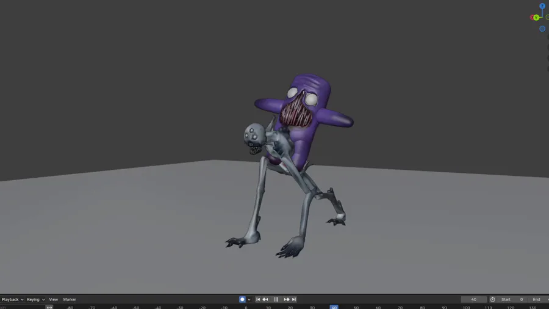The height and width of the screenshot is (309, 549).
Task: Click the current frame field showing 40
Action: [x=474, y=300]
